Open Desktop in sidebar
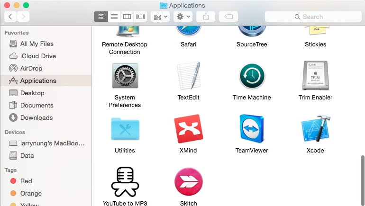The width and height of the screenshot is (365, 206). click(x=46, y=93)
